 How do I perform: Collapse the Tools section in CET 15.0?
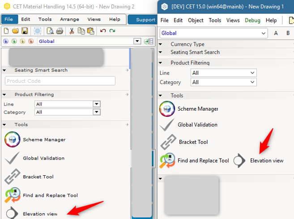point(160,96)
